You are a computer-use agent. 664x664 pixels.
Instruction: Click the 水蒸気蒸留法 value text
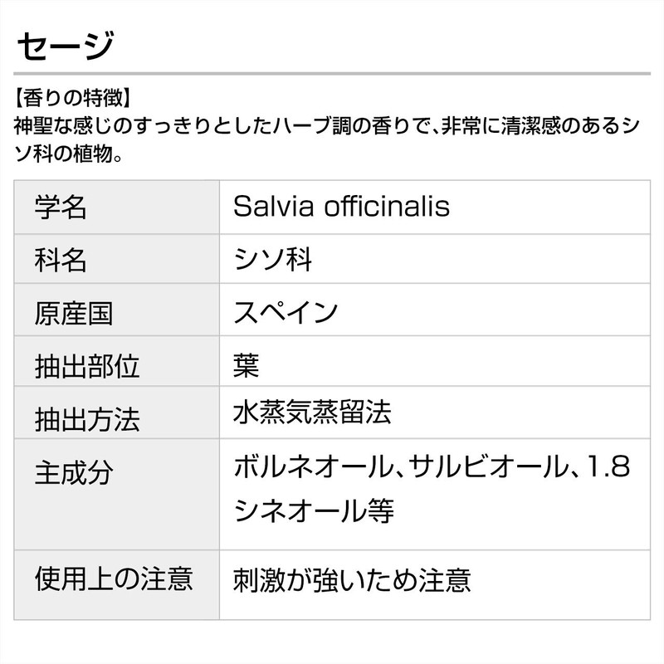coord(312,412)
